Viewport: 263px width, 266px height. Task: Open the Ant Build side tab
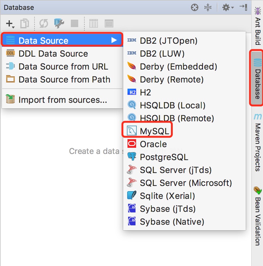[257, 26]
